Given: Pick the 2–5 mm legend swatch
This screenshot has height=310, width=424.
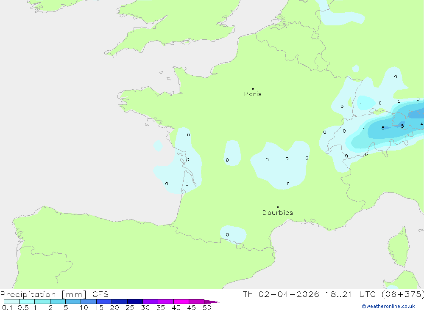Looking at the screenshot, I should 58,302.
